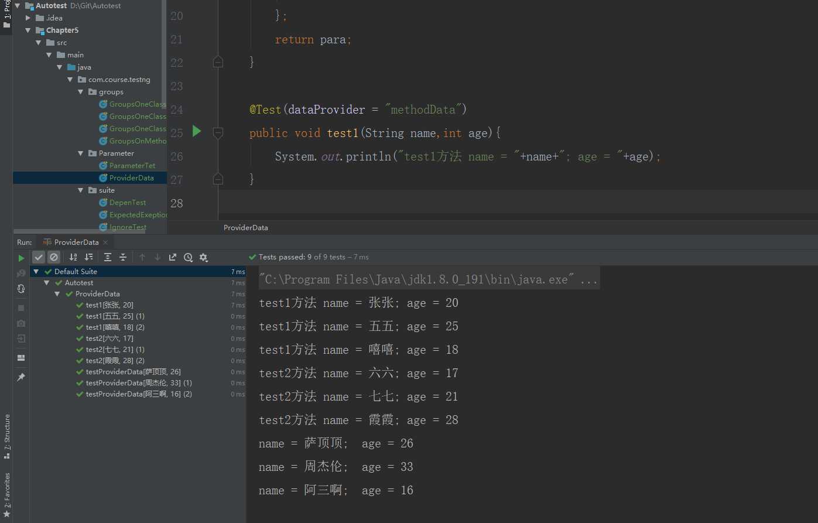Open the 1: Project tool window tab
The image size is (818, 523).
point(6,17)
